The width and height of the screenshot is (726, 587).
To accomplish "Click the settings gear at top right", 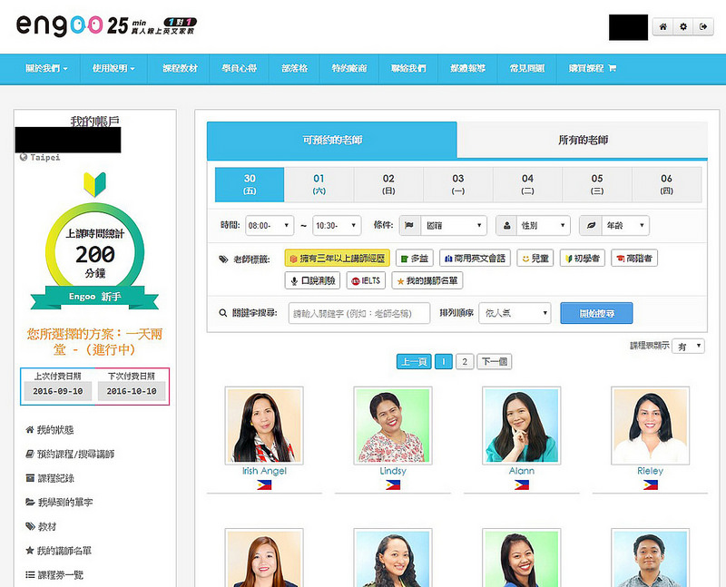I will coord(683,27).
